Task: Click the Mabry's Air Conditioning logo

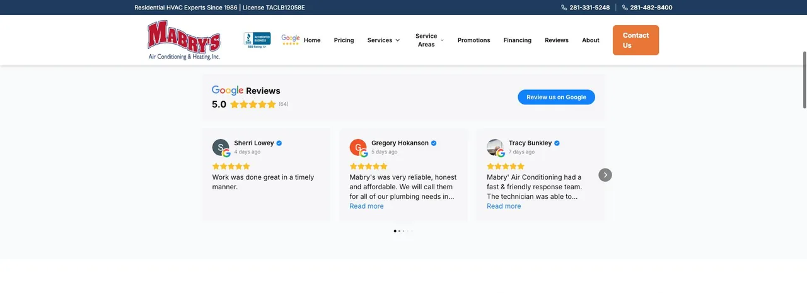Action: pyautogui.click(x=184, y=40)
